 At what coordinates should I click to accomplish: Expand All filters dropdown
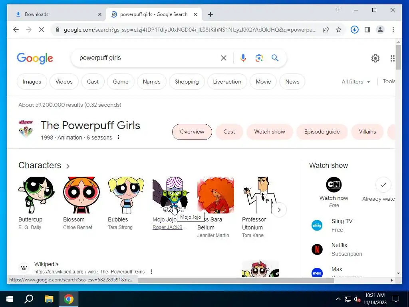tap(356, 82)
